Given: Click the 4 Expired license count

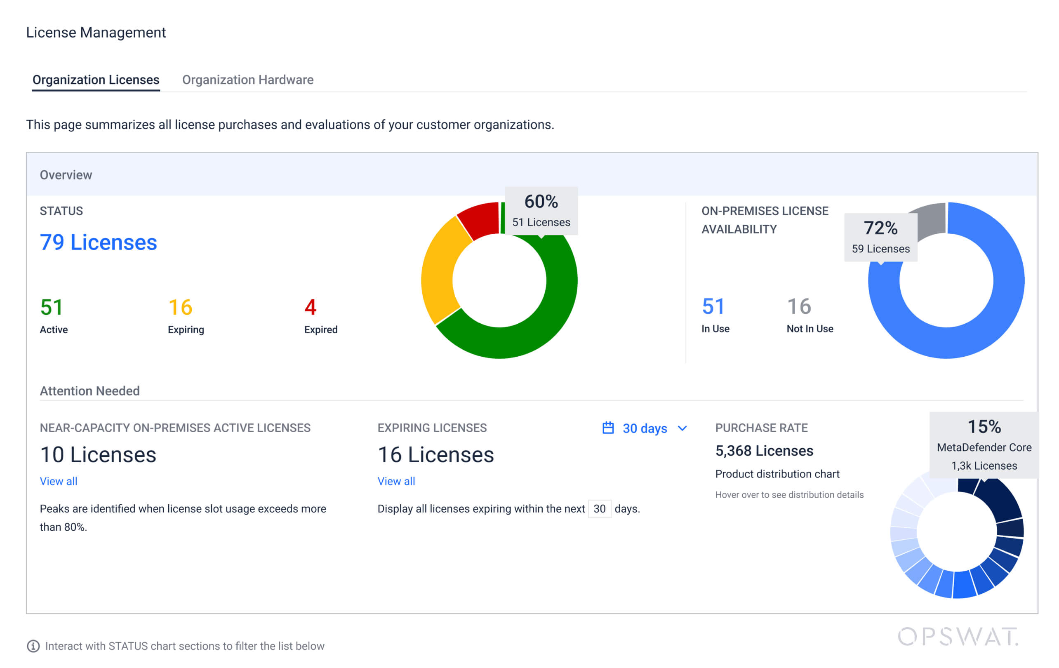Looking at the screenshot, I should 310,307.
